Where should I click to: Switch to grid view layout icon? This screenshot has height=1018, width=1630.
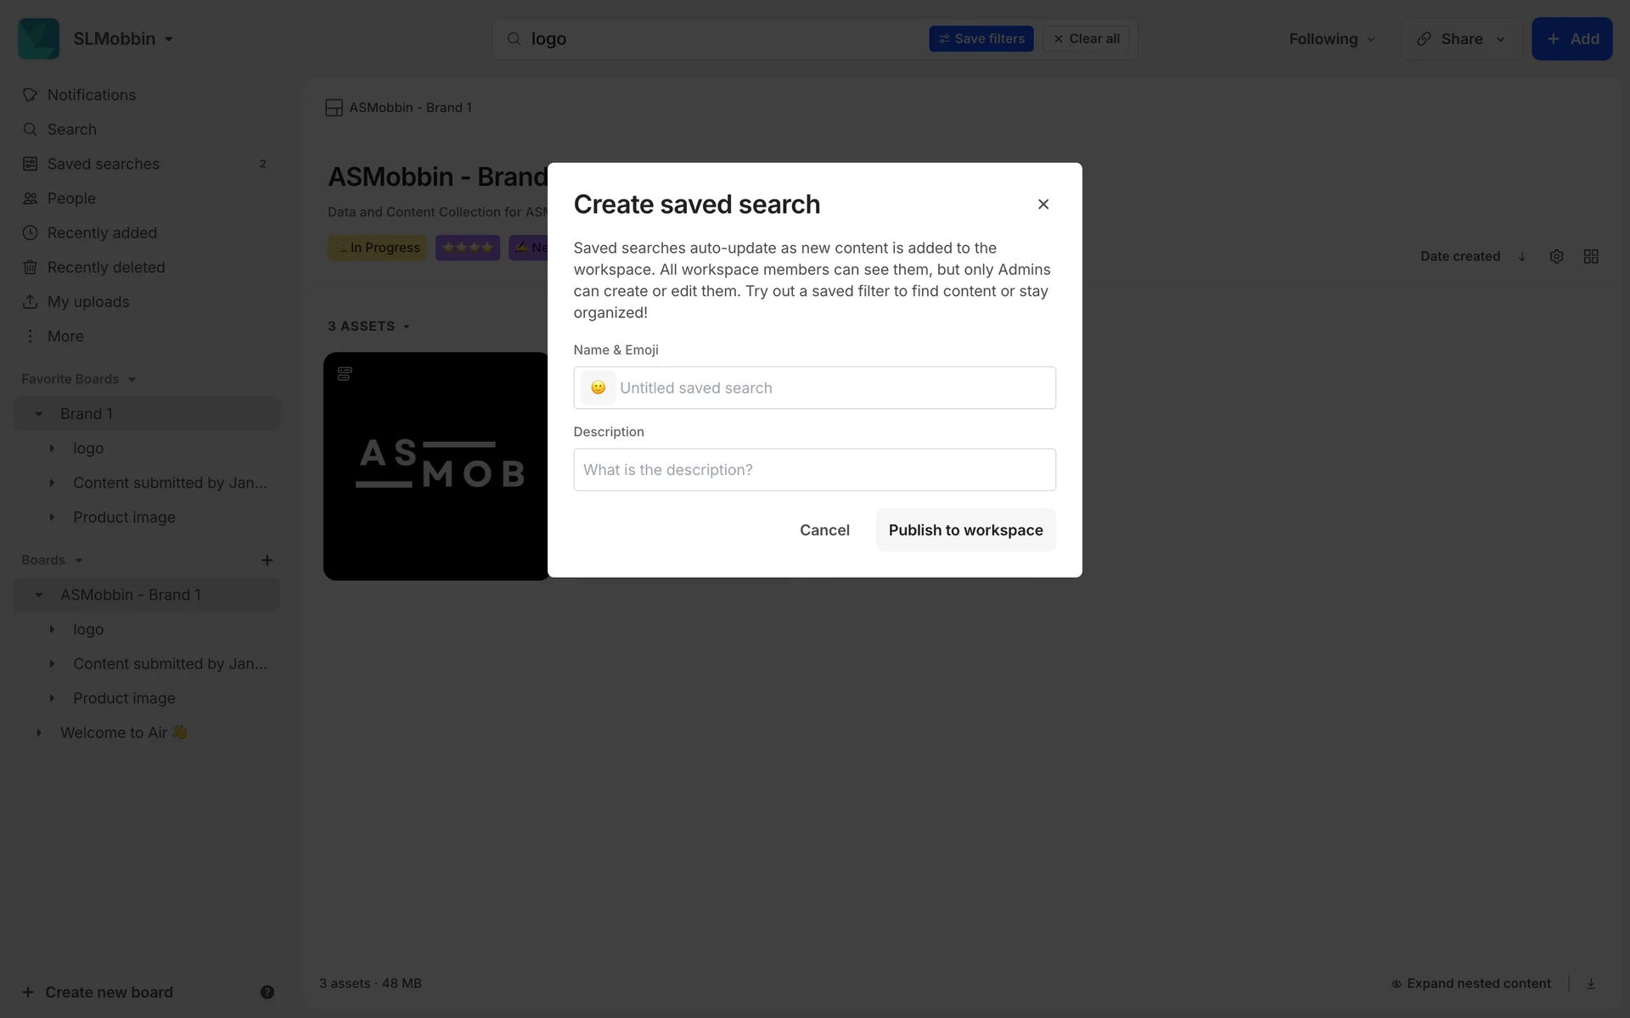coord(1591,256)
